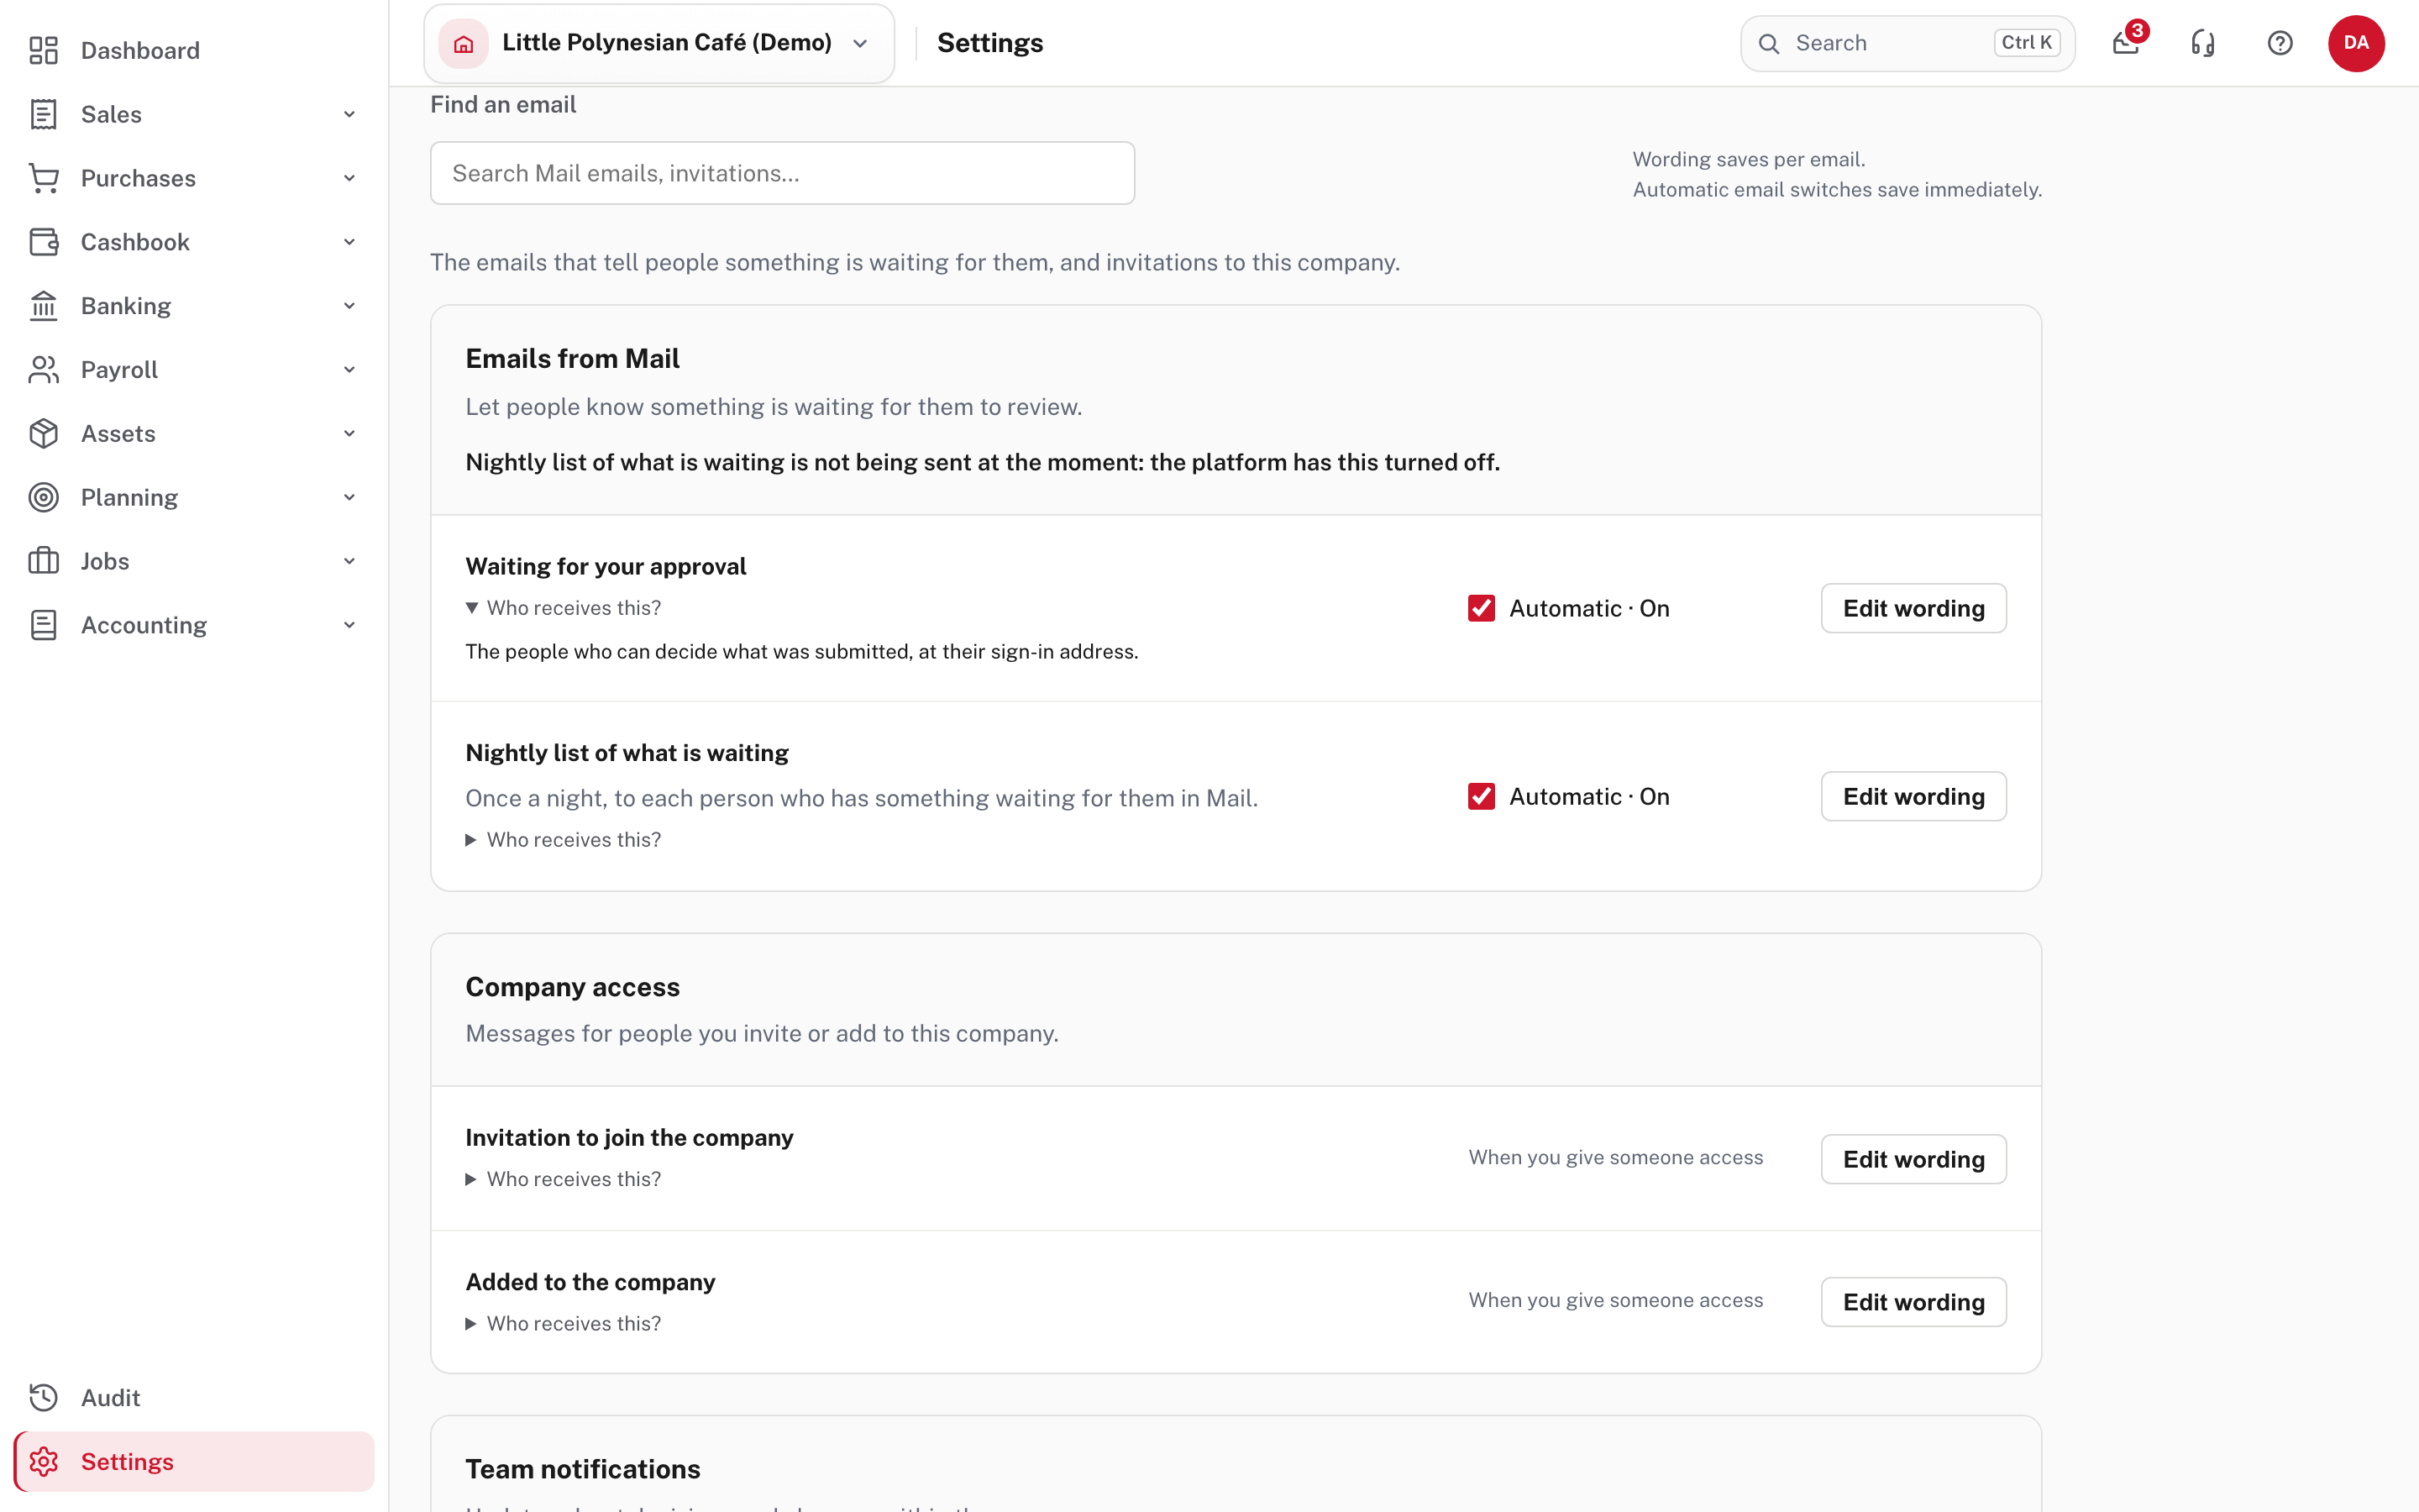Go to Audit in the sidebar
Screen dimensions: 2419x1512
tap(194, 1397)
